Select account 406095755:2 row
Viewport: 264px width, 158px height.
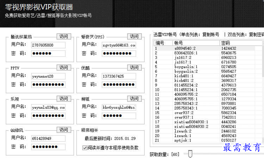pos(205,94)
